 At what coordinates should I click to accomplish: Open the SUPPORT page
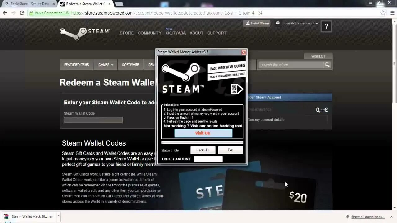tap(217, 33)
